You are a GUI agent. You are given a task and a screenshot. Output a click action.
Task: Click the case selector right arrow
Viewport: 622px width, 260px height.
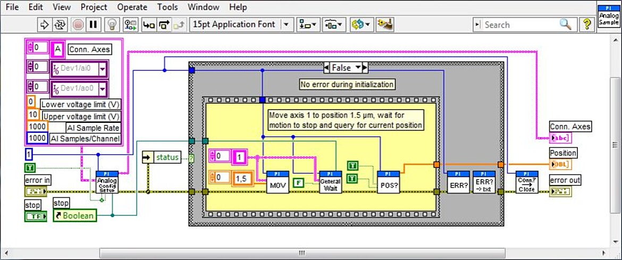(x=365, y=68)
